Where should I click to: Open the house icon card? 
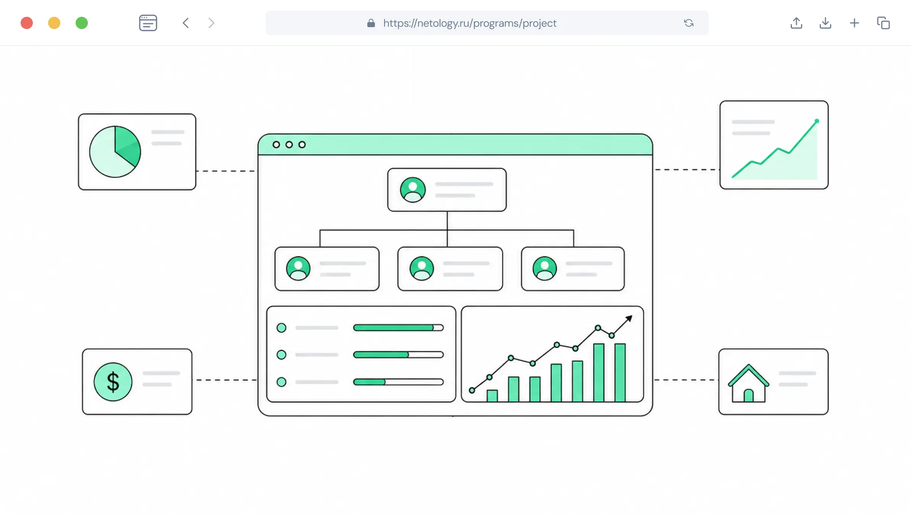[x=773, y=381]
